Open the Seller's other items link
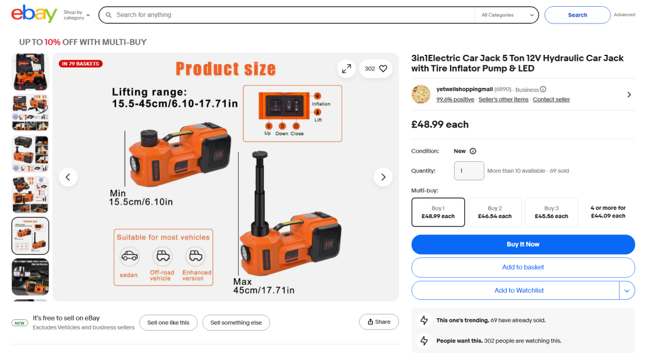 click(x=503, y=100)
